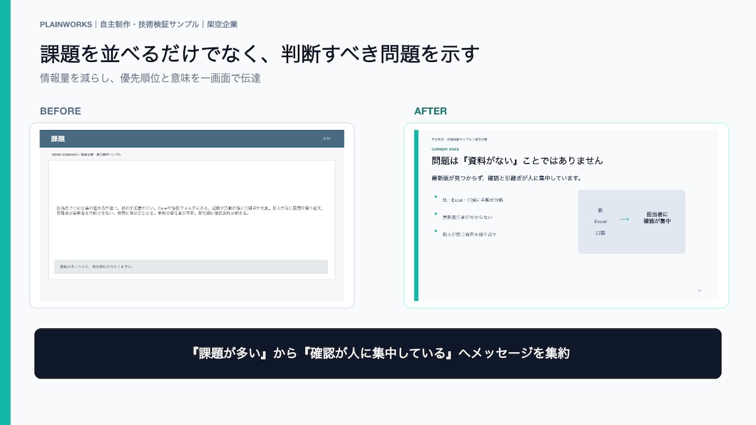Select the subtitle 情報量を減らし、優先順位と意味を一画面で伝達
This screenshot has width=756, height=425.
click(x=151, y=78)
